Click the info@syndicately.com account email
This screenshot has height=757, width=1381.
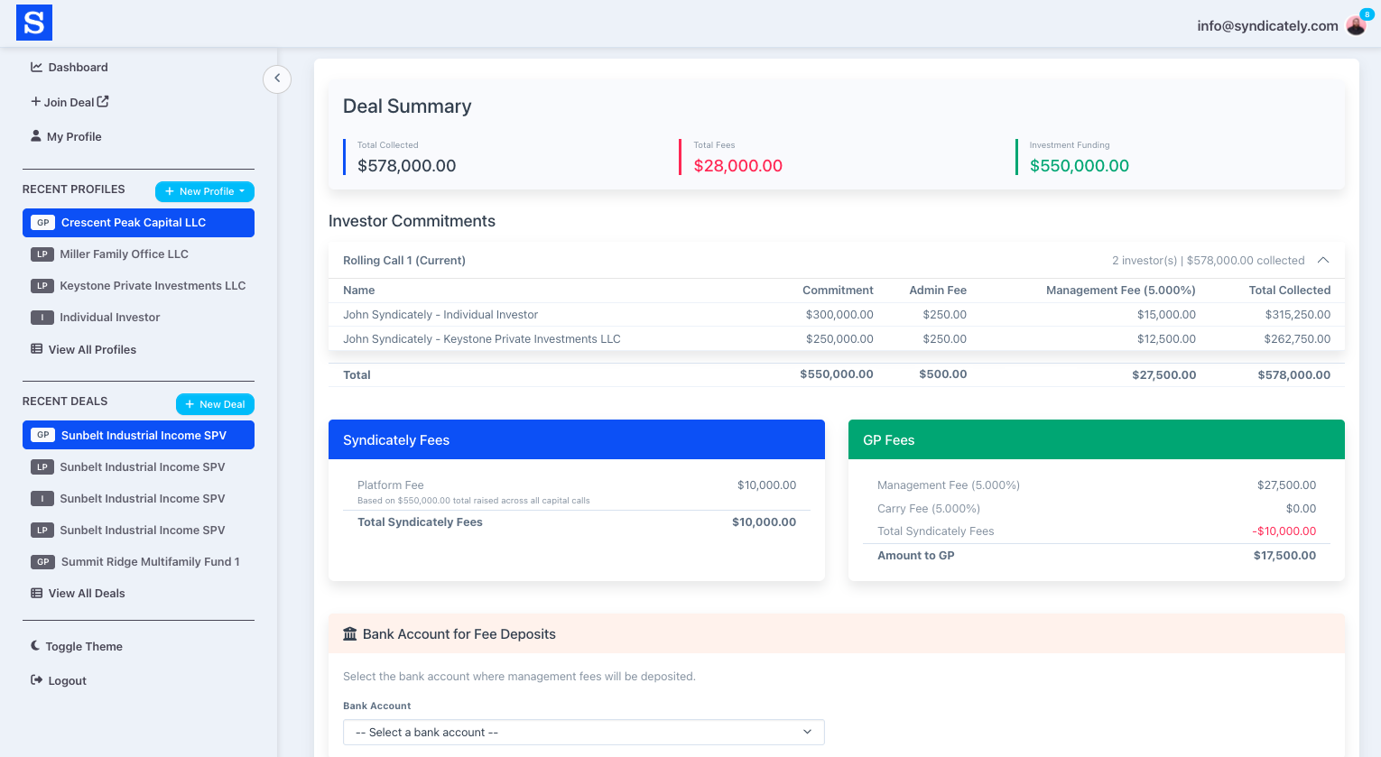click(1266, 26)
